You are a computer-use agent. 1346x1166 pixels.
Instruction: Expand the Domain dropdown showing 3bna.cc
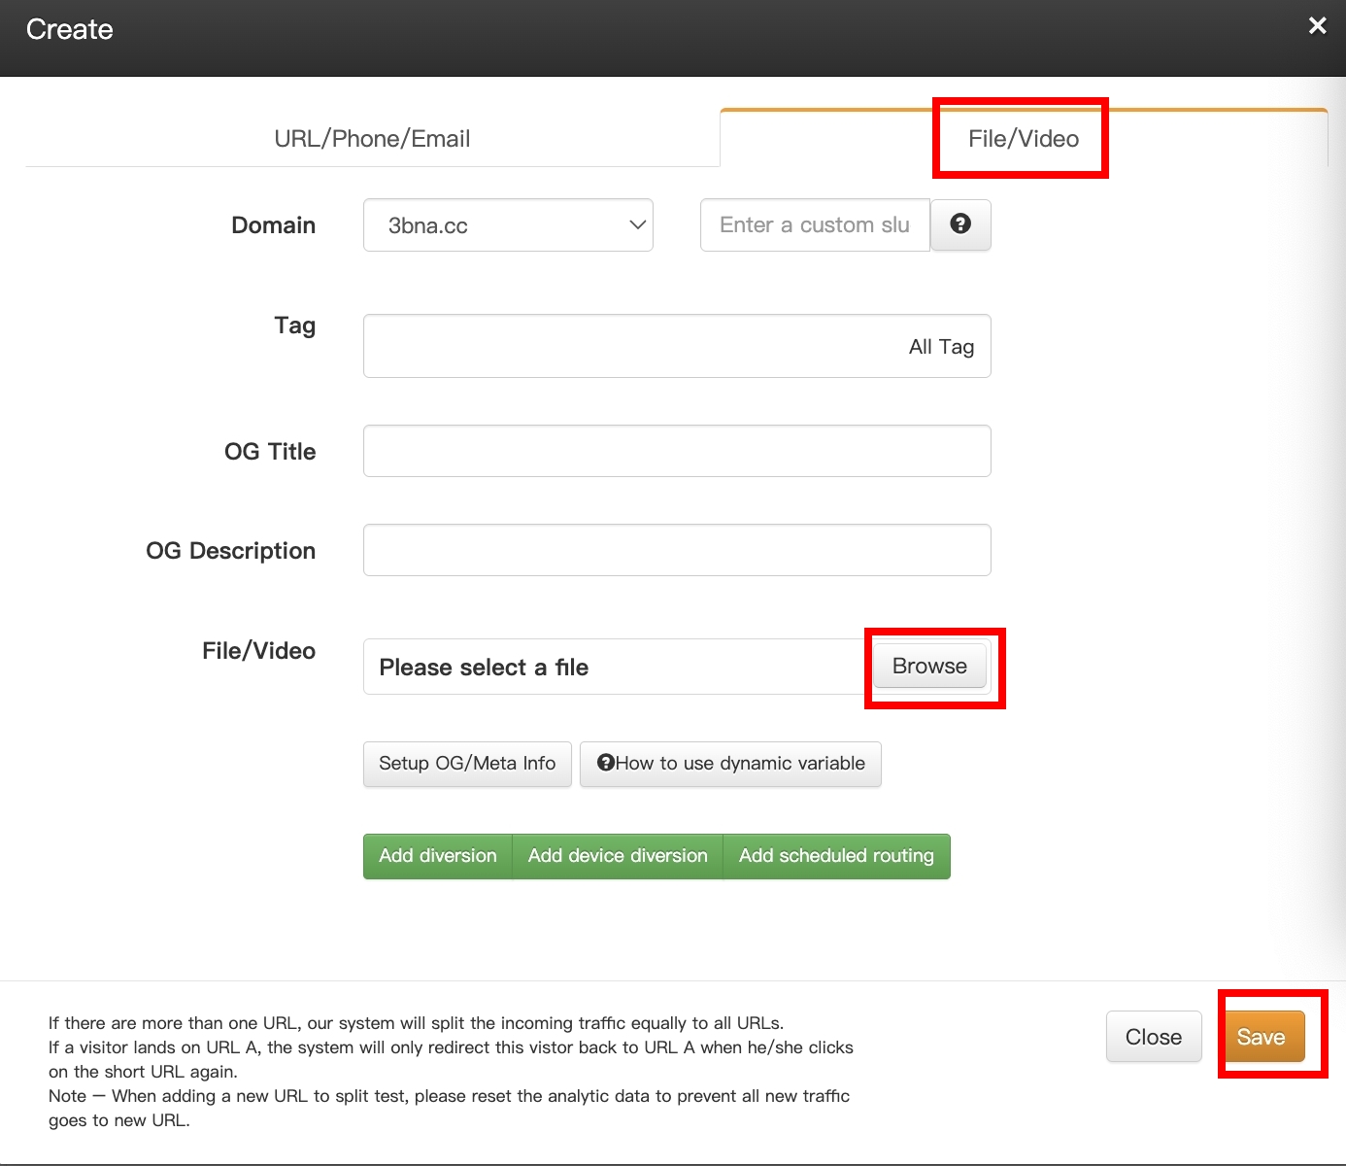point(508,225)
